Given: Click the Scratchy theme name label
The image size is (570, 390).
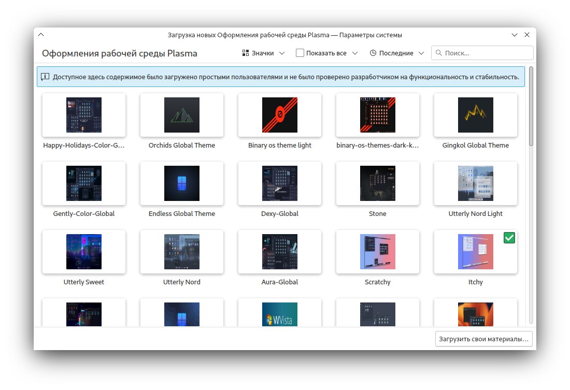Looking at the screenshot, I should (378, 282).
